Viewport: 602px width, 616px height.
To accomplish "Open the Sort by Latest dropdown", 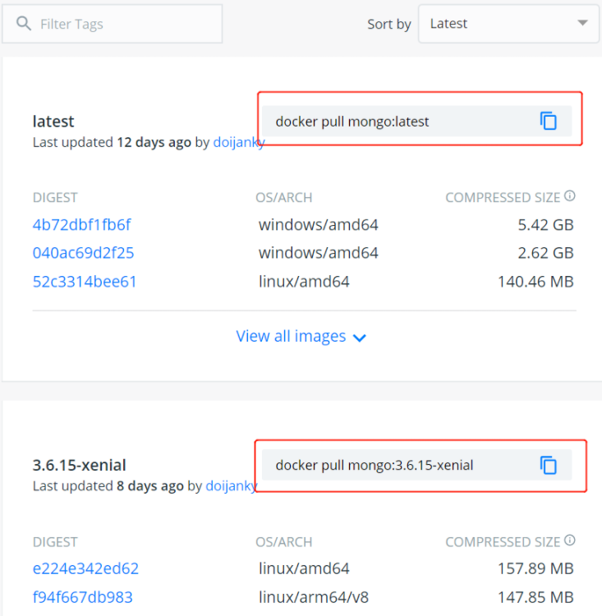I will click(x=508, y=24).
